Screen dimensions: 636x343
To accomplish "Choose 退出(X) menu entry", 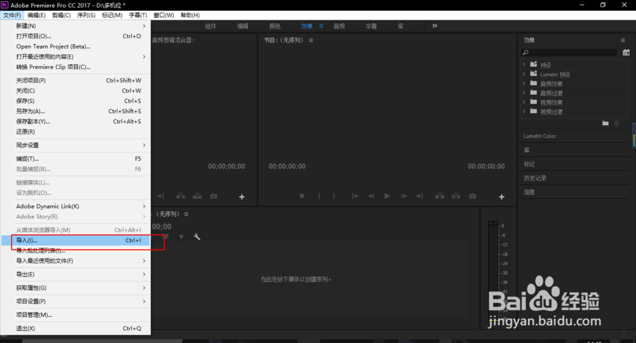I will point(76,328).
